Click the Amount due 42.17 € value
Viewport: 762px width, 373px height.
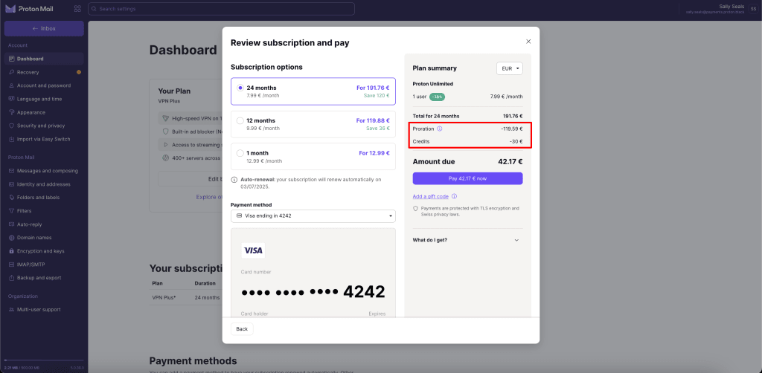(510, 162)
